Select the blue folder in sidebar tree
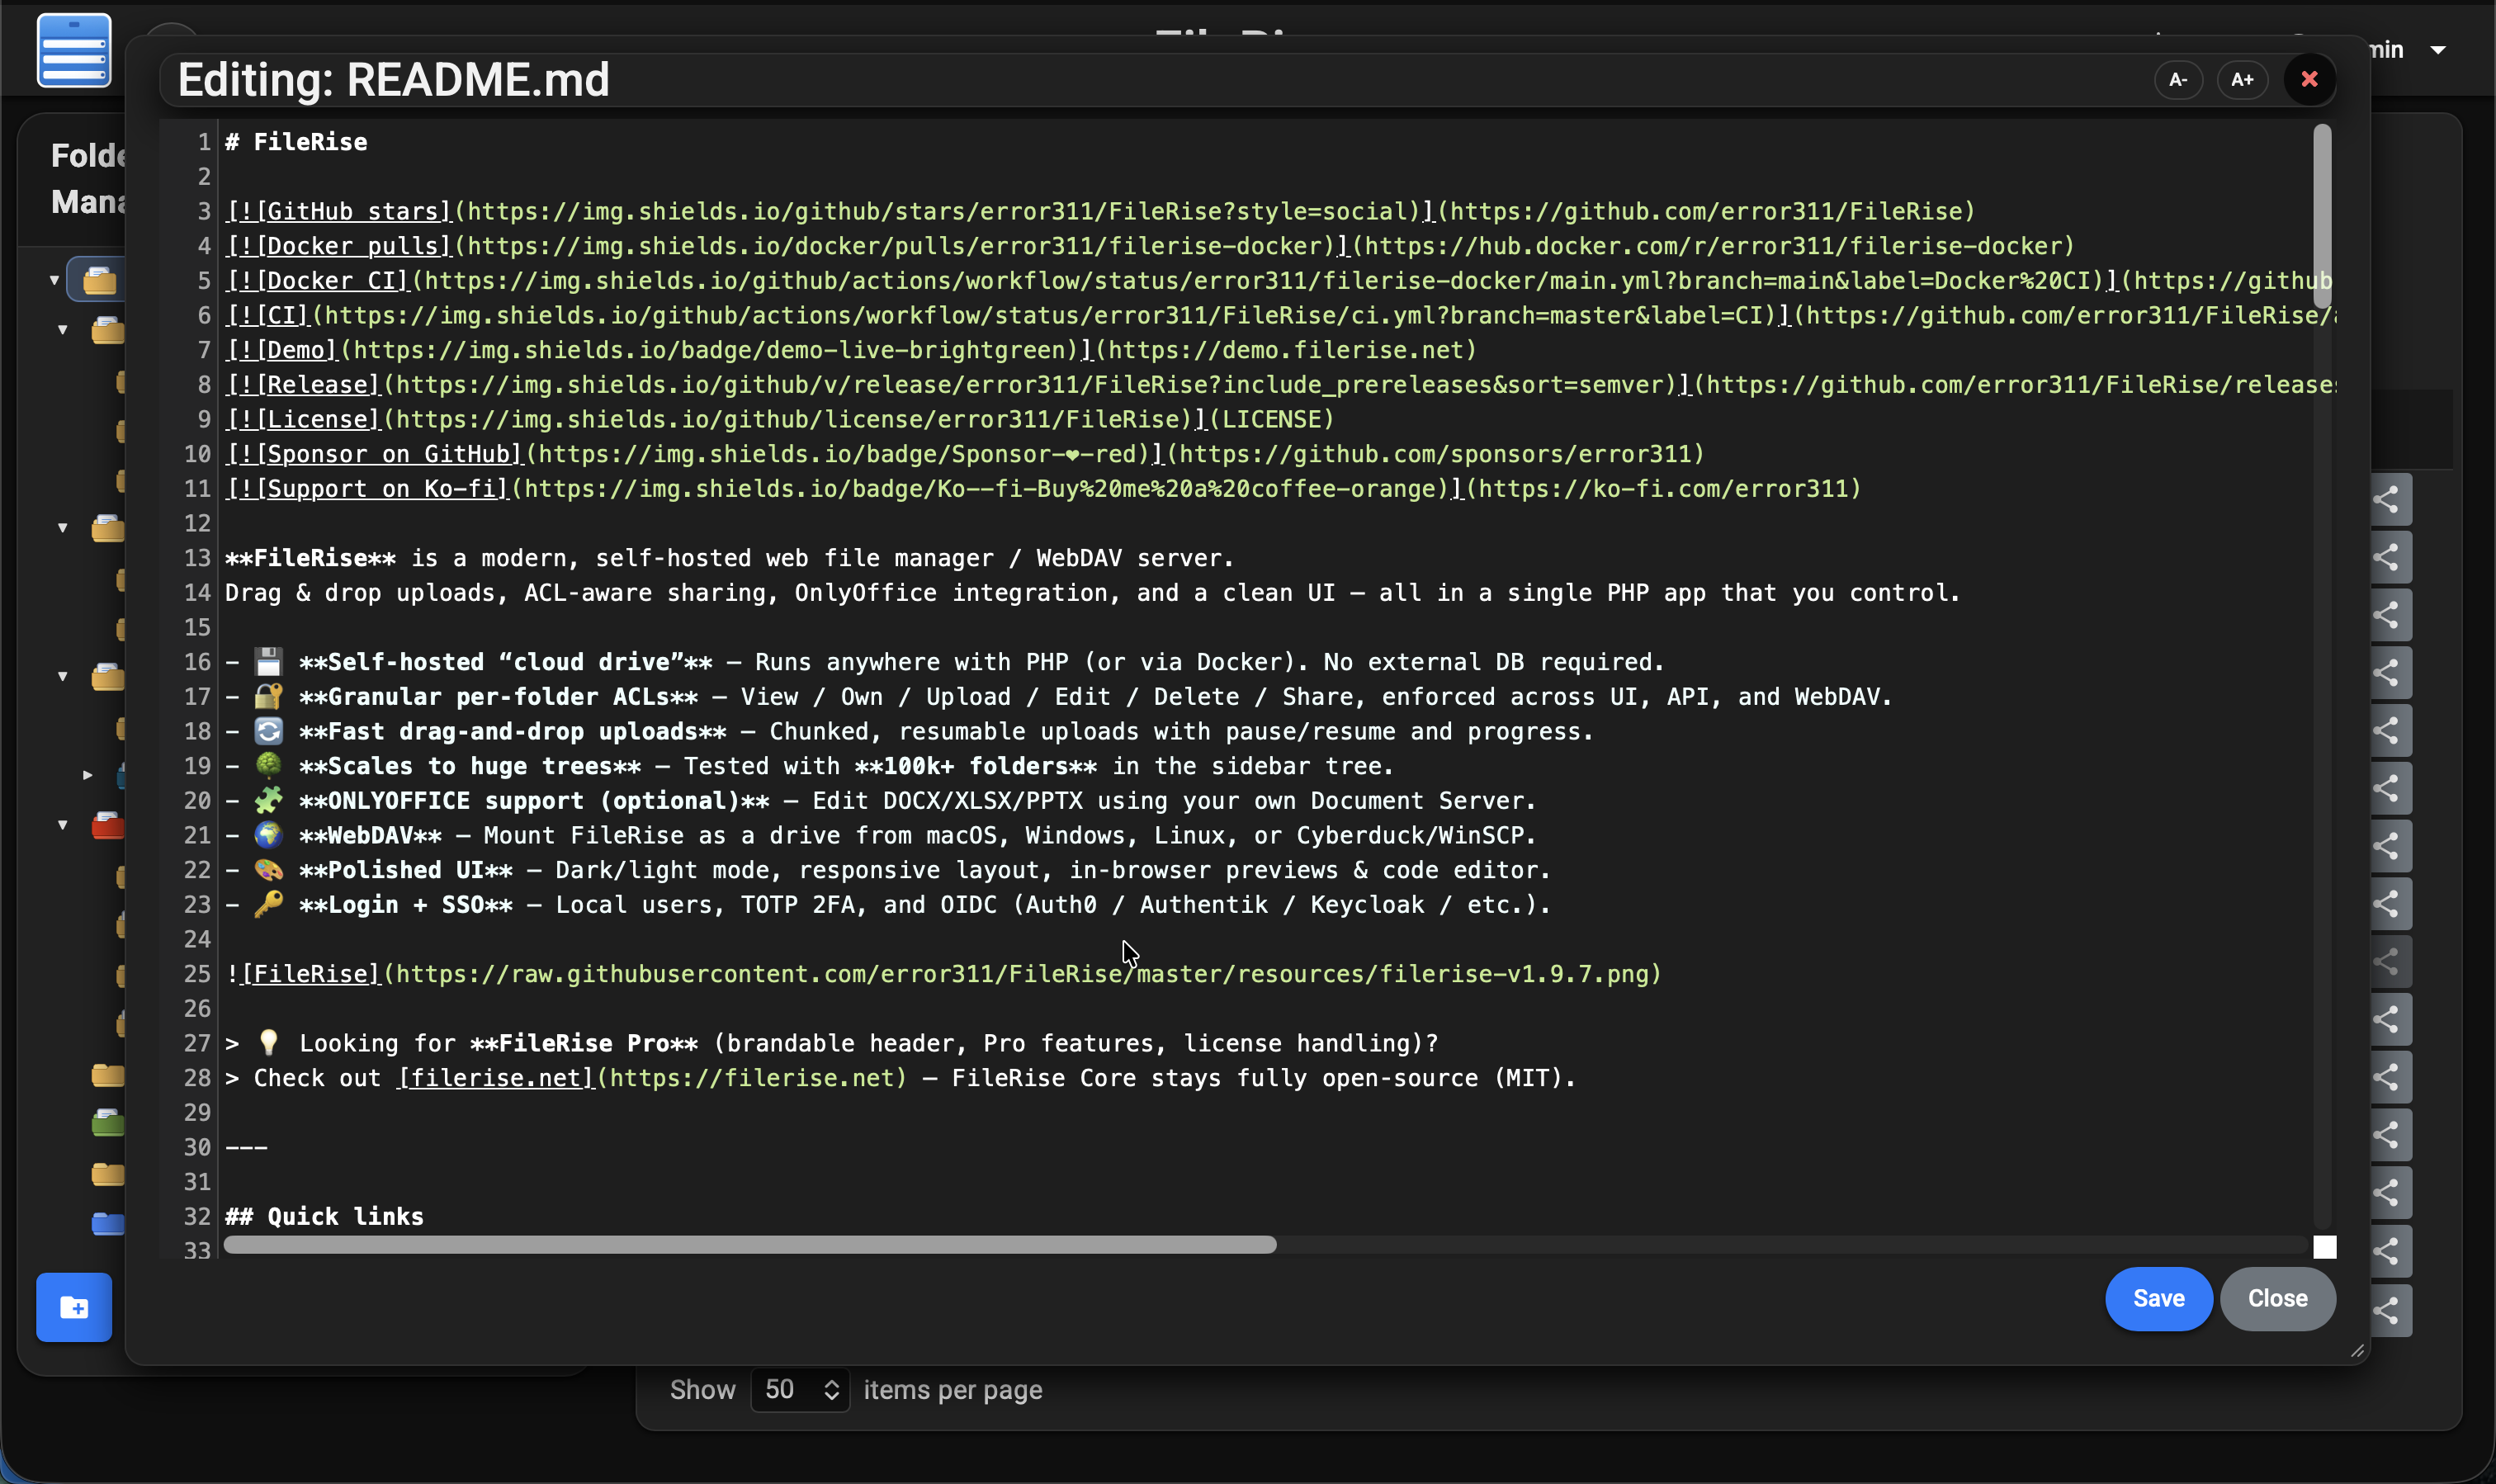This screenshot has height=1484, width=2496. 108,1223
